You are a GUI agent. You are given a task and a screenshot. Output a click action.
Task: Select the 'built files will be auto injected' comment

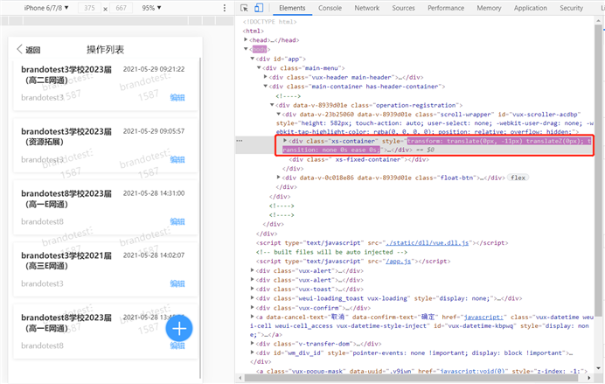coord(332,252)
